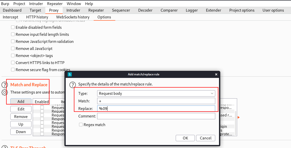The image size is (291, 148).
Task: Open the Intruder menu in menu bar
Action: (x=36, y=4)
